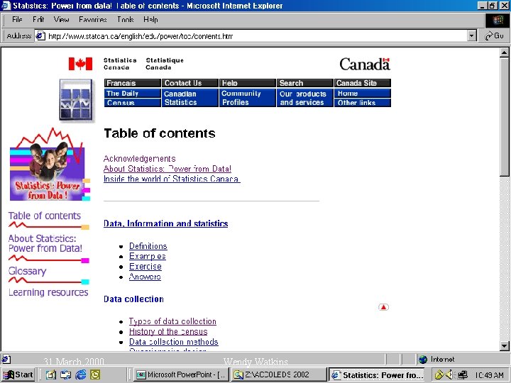
Task: Open the Tools menu
Action: (126, 20)
